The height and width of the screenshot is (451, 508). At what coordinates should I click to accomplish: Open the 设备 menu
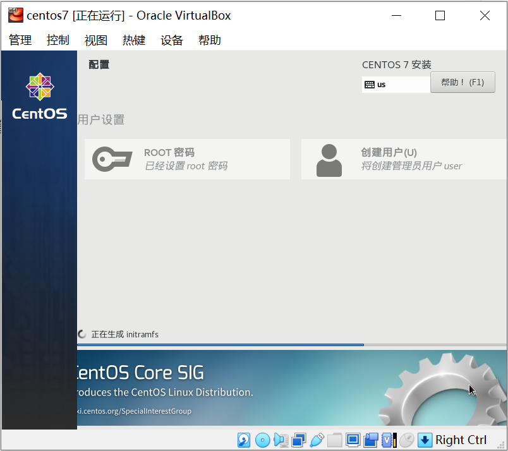coord(172,40)
